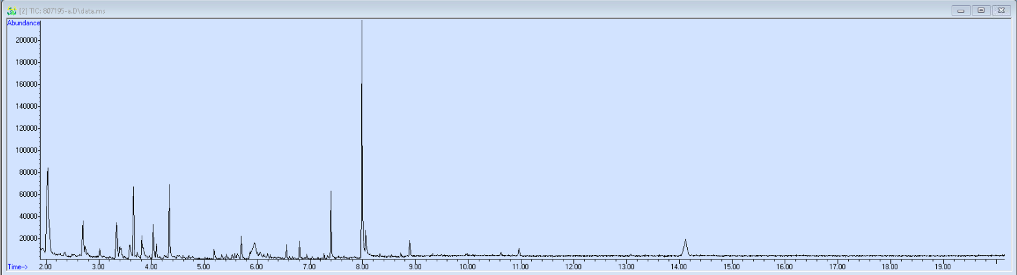Close the TIC 807195-a.D data.ms window
Viewport: 1017px width, 275px height.
point(1001,10)
